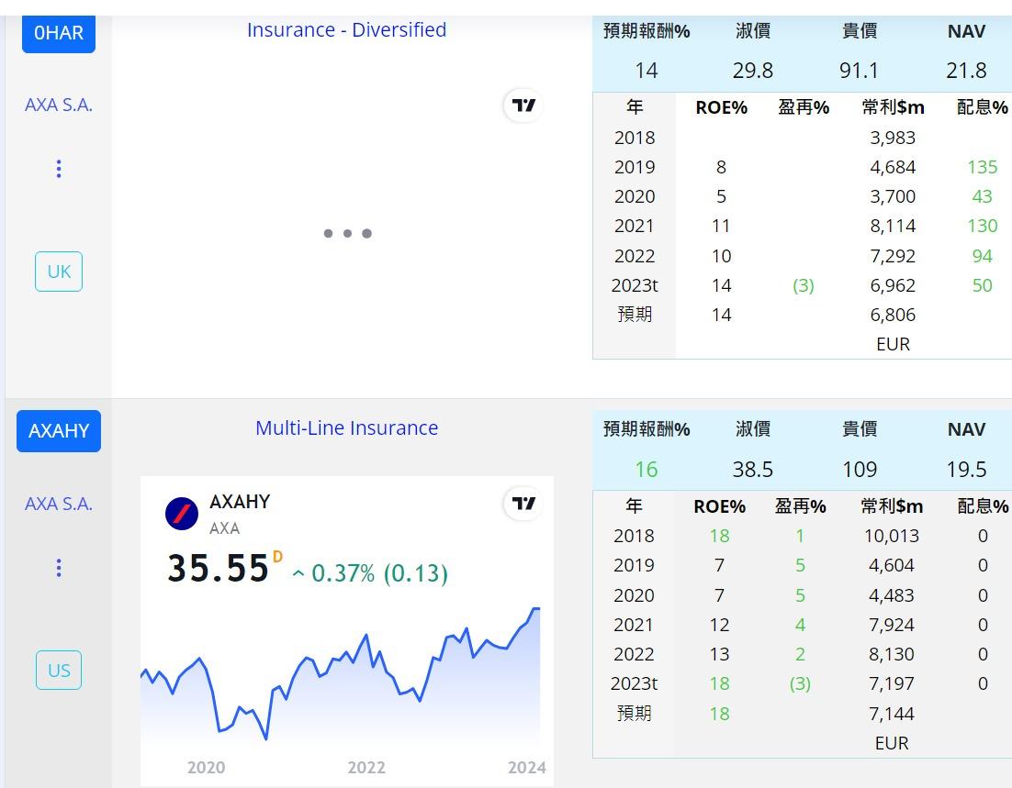The image size is (1012, 788).
Task: Click the 4,483 profit cell for 2020
Action: pos(892,595)
